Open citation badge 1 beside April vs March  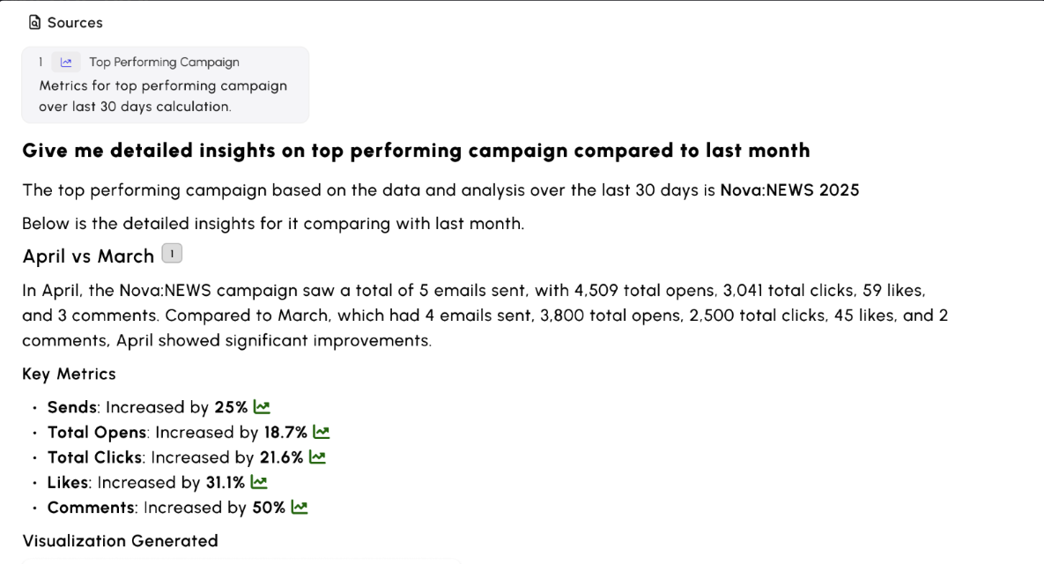[x=172, y=254]
